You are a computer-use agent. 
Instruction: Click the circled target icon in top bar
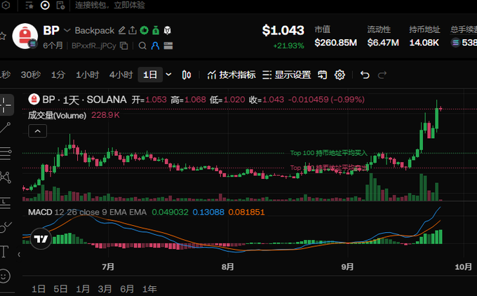45,5
